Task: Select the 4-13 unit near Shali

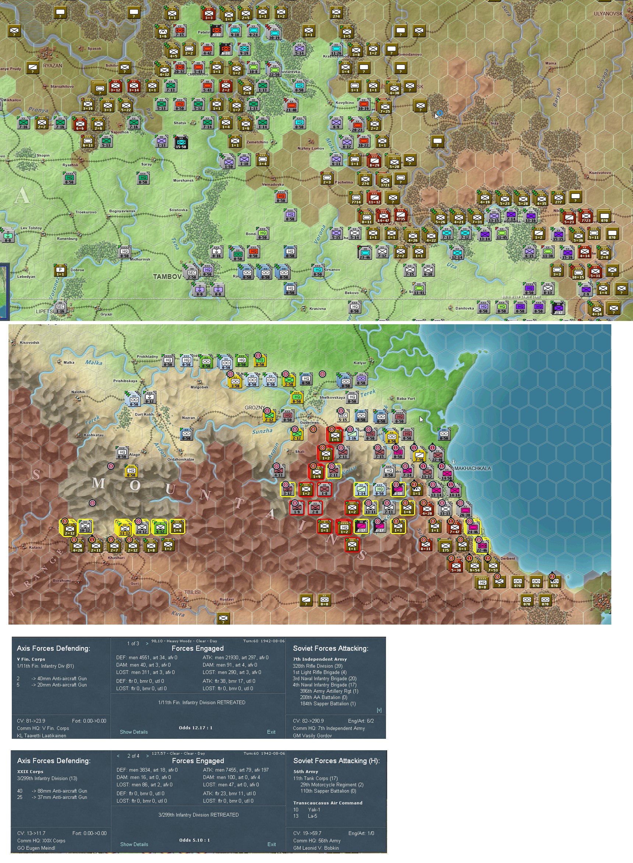Action: (279, 471)
